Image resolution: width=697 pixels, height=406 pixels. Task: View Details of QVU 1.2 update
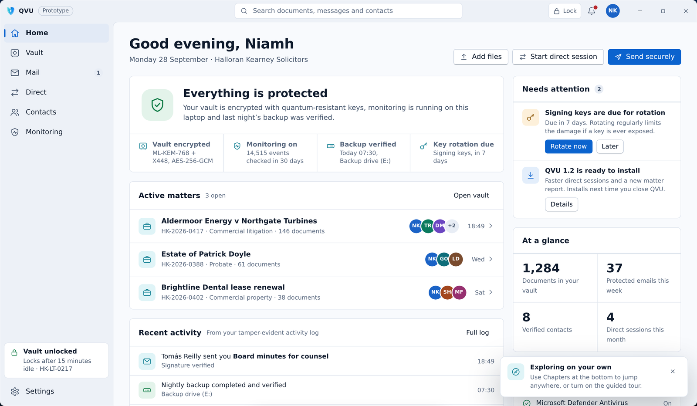coord(562,204)
